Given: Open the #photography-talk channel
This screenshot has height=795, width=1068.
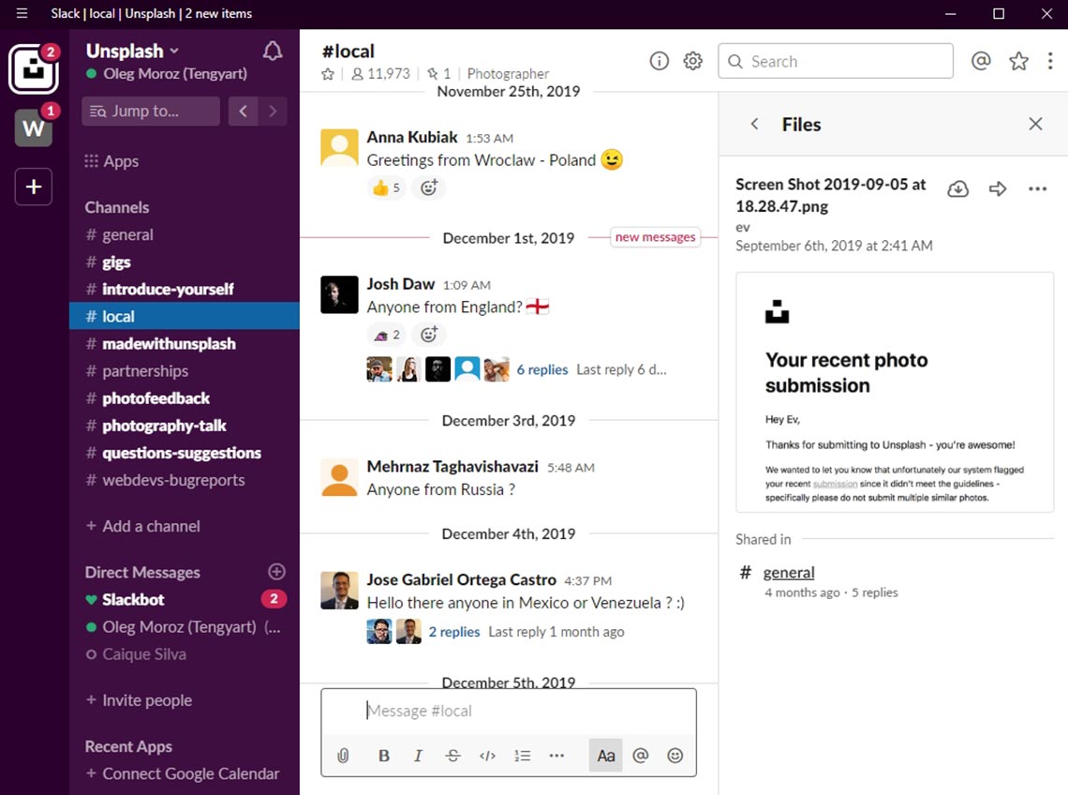Looking at the screenshot, I should pyautogui.click(x=184, y=426).
